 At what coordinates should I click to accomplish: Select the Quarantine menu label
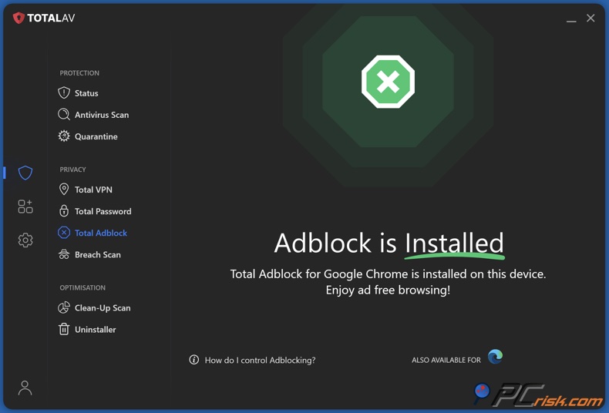[96, 136]
